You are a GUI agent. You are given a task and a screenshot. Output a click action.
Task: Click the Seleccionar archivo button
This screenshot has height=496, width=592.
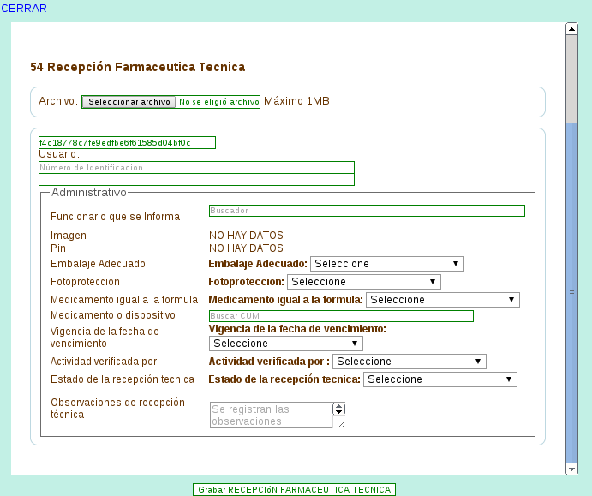click(x=129, y=102)
